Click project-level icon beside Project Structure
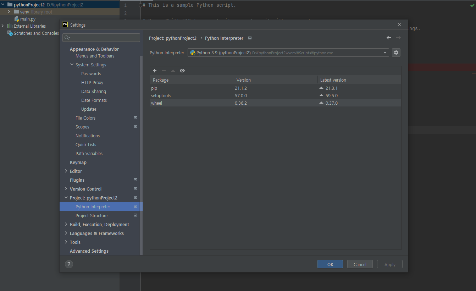Viewport: 476px width, 291px height. (x=135, y=215)
